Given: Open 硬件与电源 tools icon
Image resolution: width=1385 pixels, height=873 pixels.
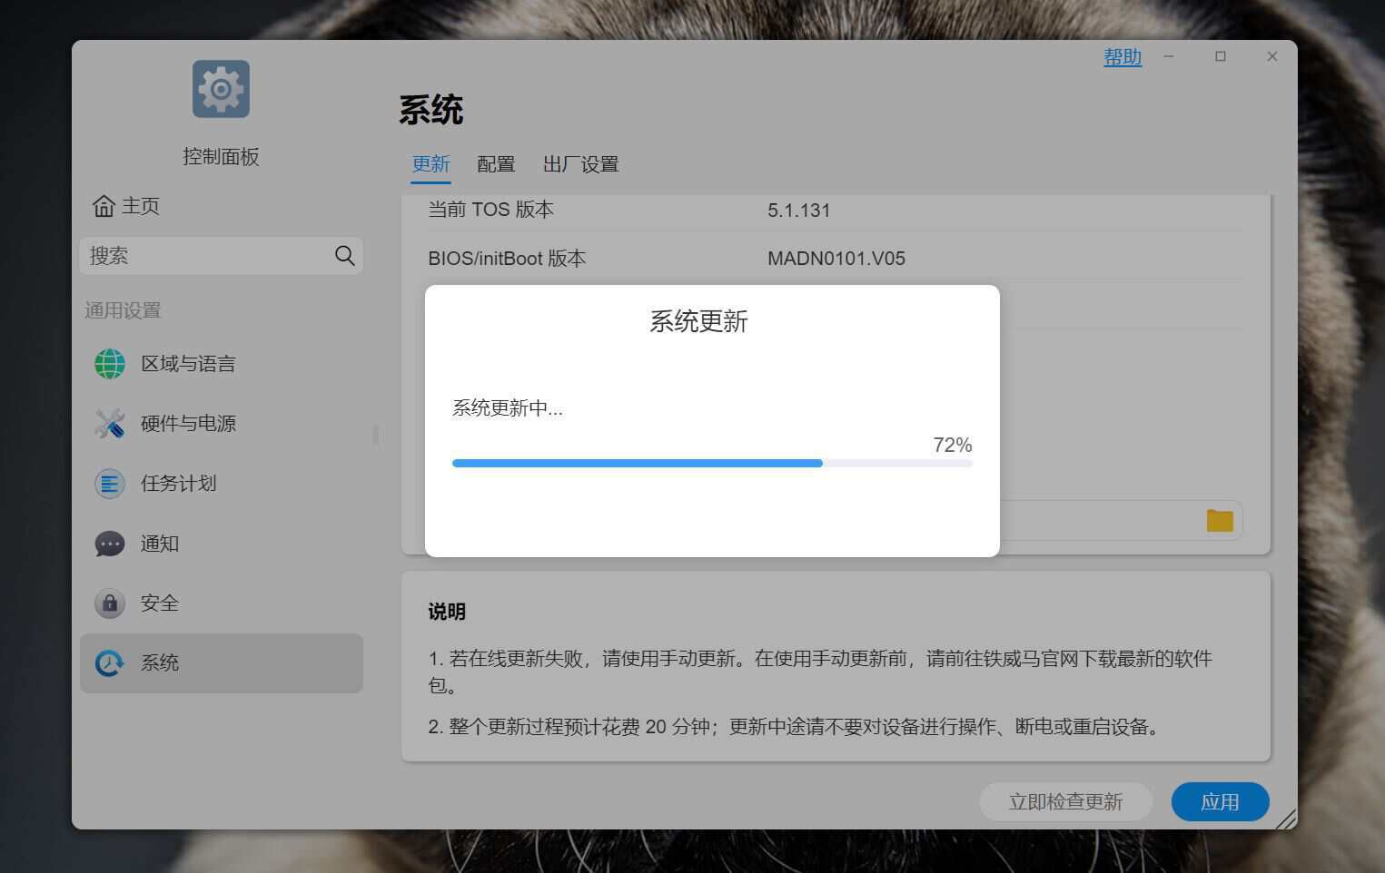Looking at the screenshot, I should (110, 424).
